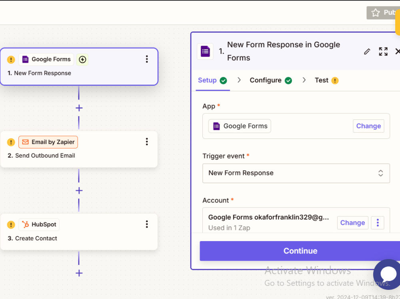Click the 'Used in 1 Zap' text
The image size is (400, 299).
(229, 228)
